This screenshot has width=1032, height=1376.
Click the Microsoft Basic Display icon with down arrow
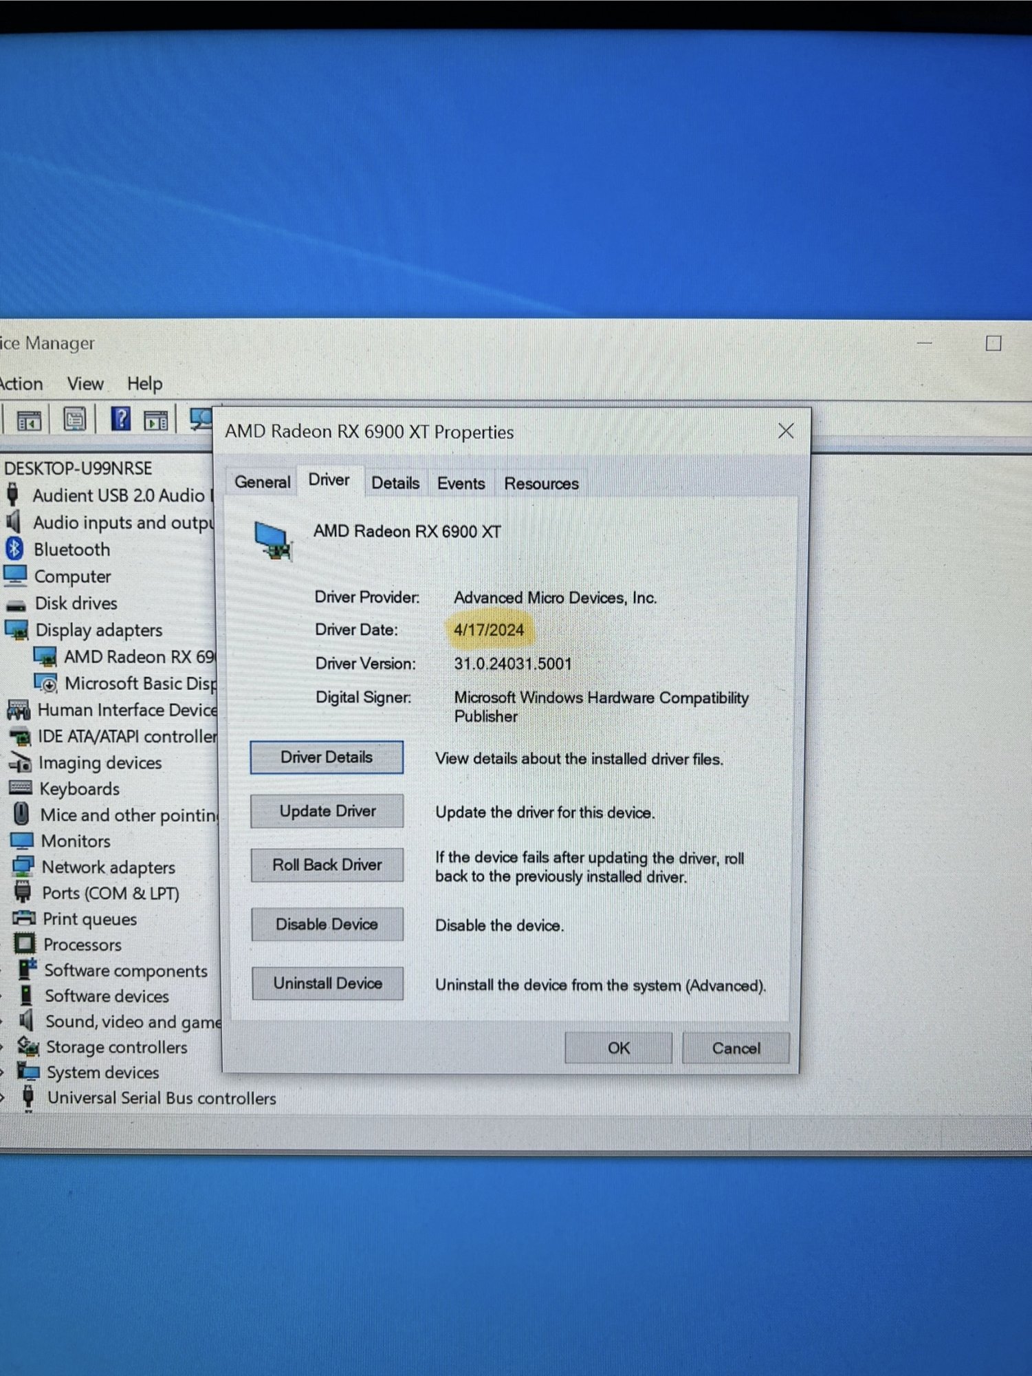click(x=46, y=682)
